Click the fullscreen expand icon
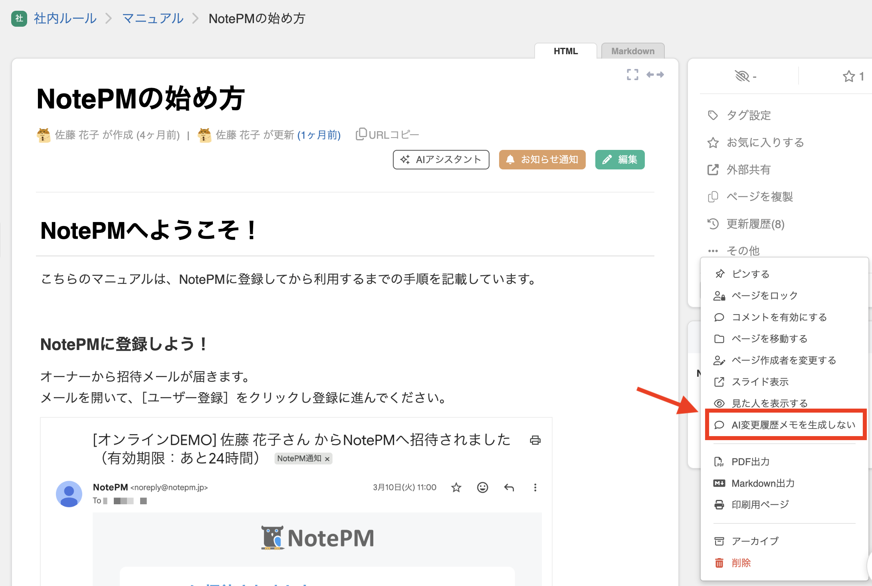872x586 pixels. 632,75
